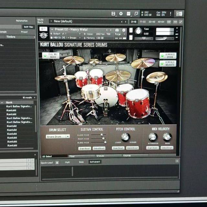Image resolution: width=207 pixels, height=207 pixels.
Task: Select the Quick-Load Multi tab
Action: [x=67, y=162]
